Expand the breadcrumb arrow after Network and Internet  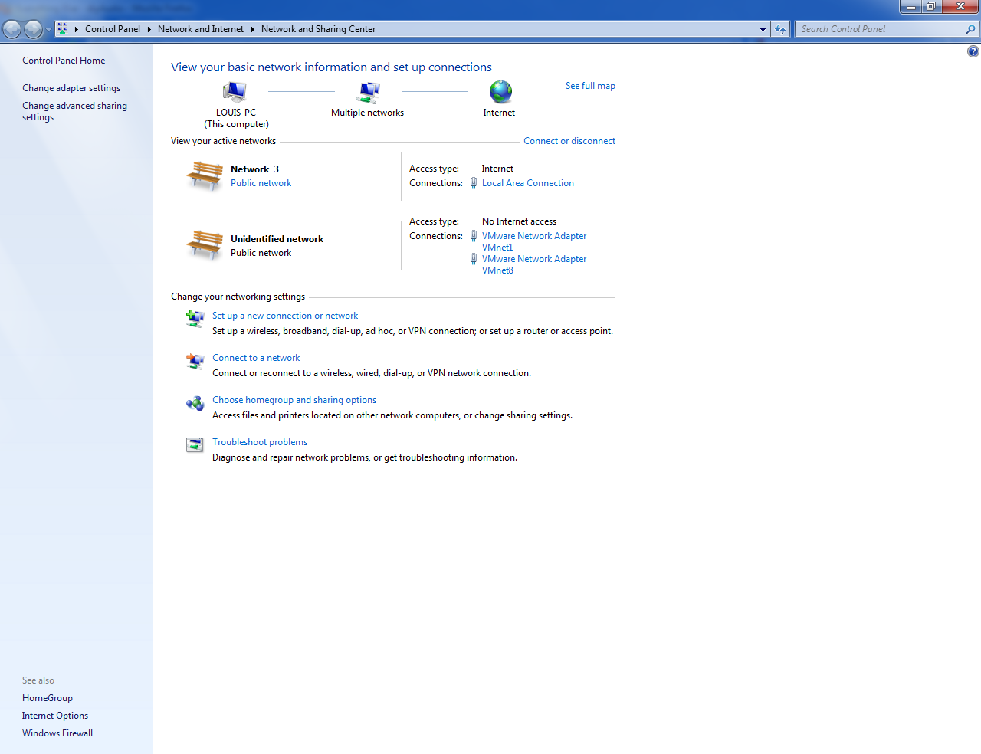coord(252,29)
